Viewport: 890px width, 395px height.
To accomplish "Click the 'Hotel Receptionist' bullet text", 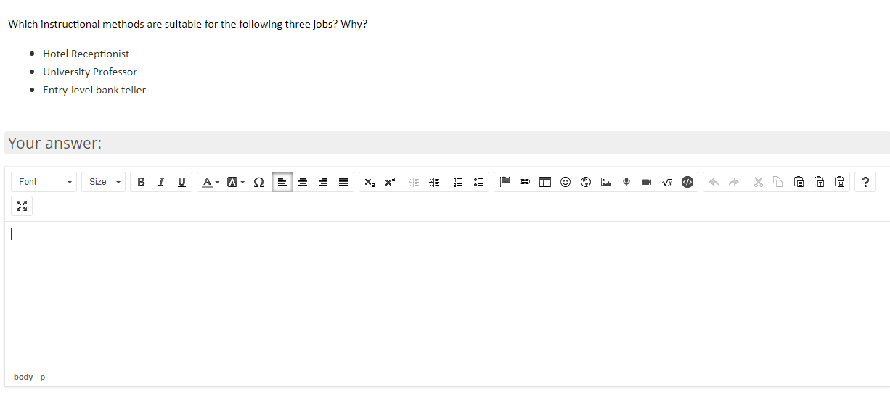I will coord(86,54).
